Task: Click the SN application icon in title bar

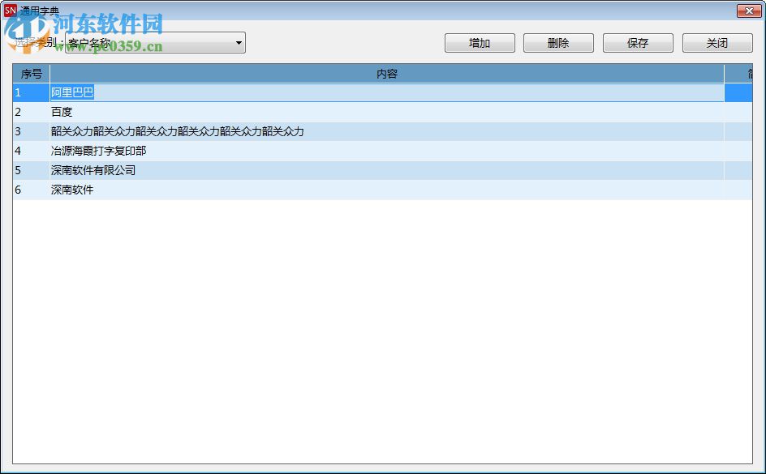Action: pos(10,11)
